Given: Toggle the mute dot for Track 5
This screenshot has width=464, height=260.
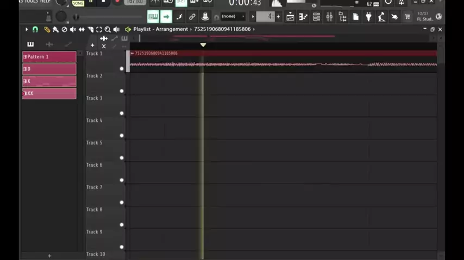Looking at the screenshot, I should 122,158.
